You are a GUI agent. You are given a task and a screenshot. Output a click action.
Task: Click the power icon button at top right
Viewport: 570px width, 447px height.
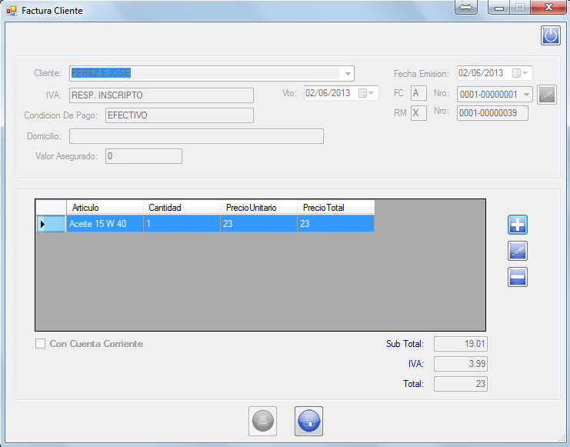551,35
